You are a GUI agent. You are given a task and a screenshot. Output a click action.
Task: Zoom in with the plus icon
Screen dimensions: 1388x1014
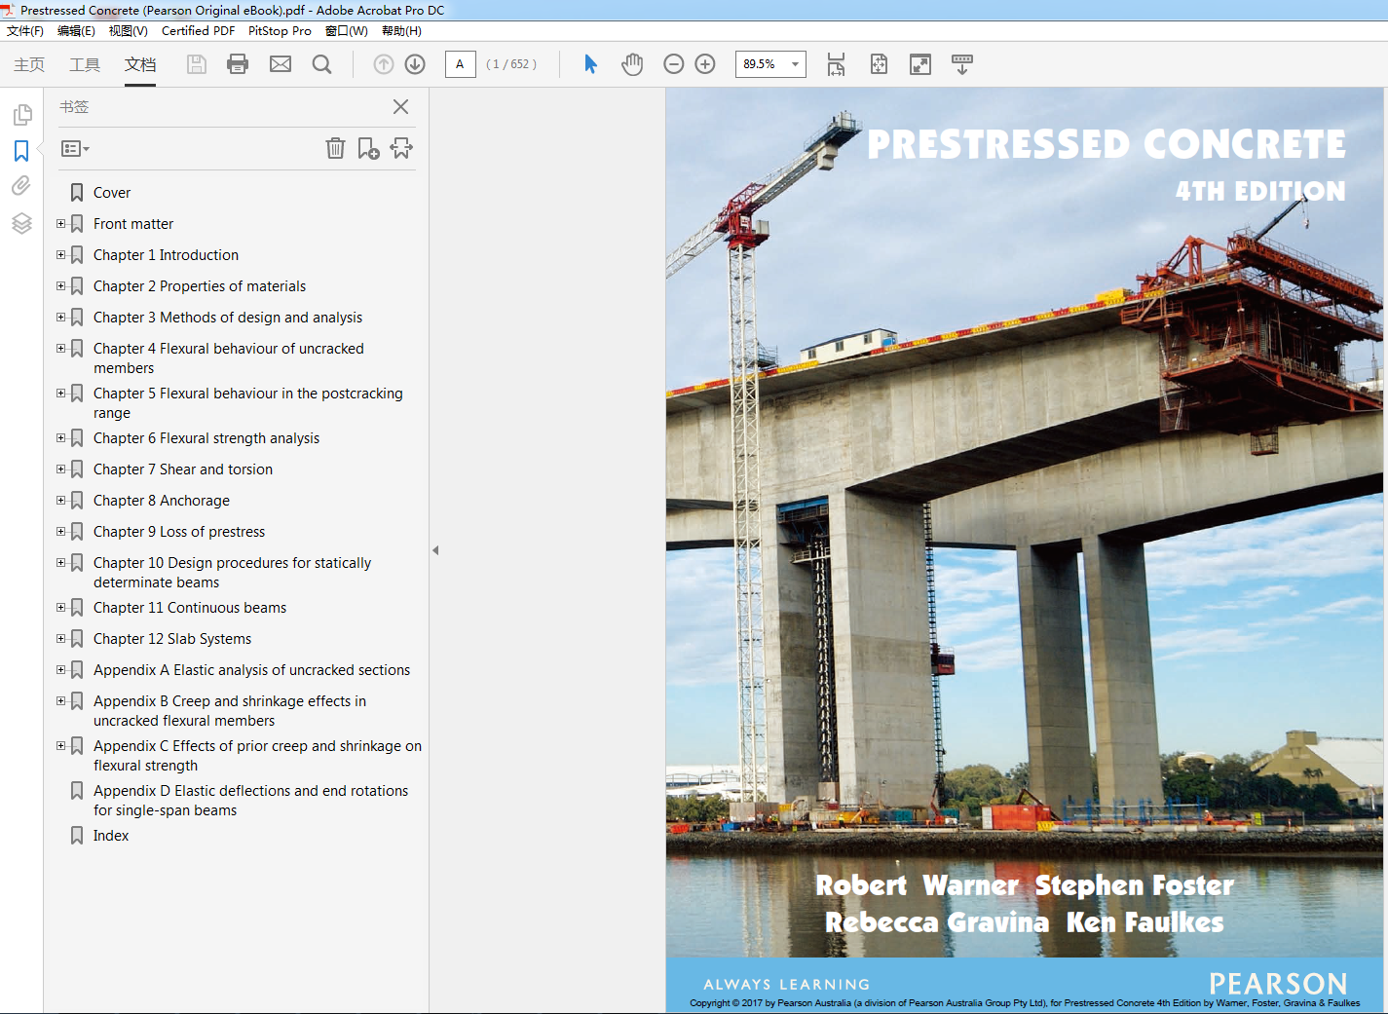[x=705, y=64]
